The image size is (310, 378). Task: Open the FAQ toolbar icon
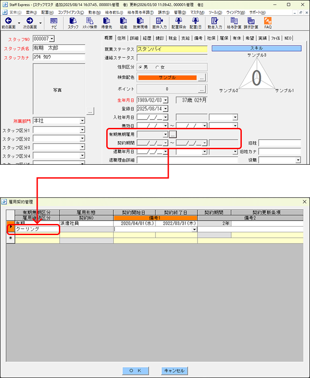click(268, 21)
